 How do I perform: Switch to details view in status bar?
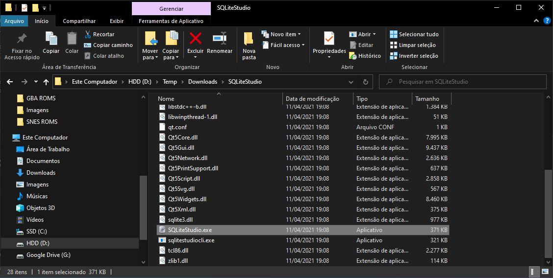pos(535,272)
